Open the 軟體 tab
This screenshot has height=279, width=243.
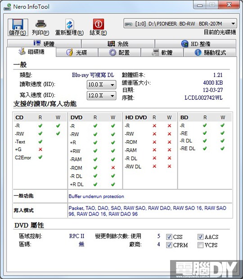pos(162,52)
